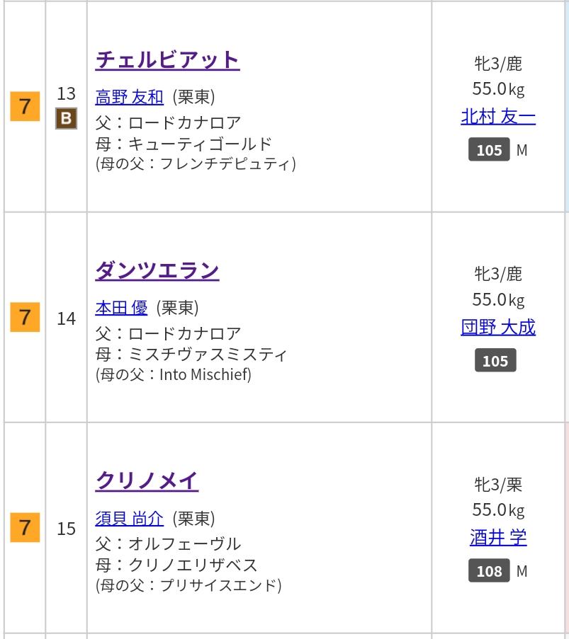Open the チェルビアット horse page

tap(167, 59)
